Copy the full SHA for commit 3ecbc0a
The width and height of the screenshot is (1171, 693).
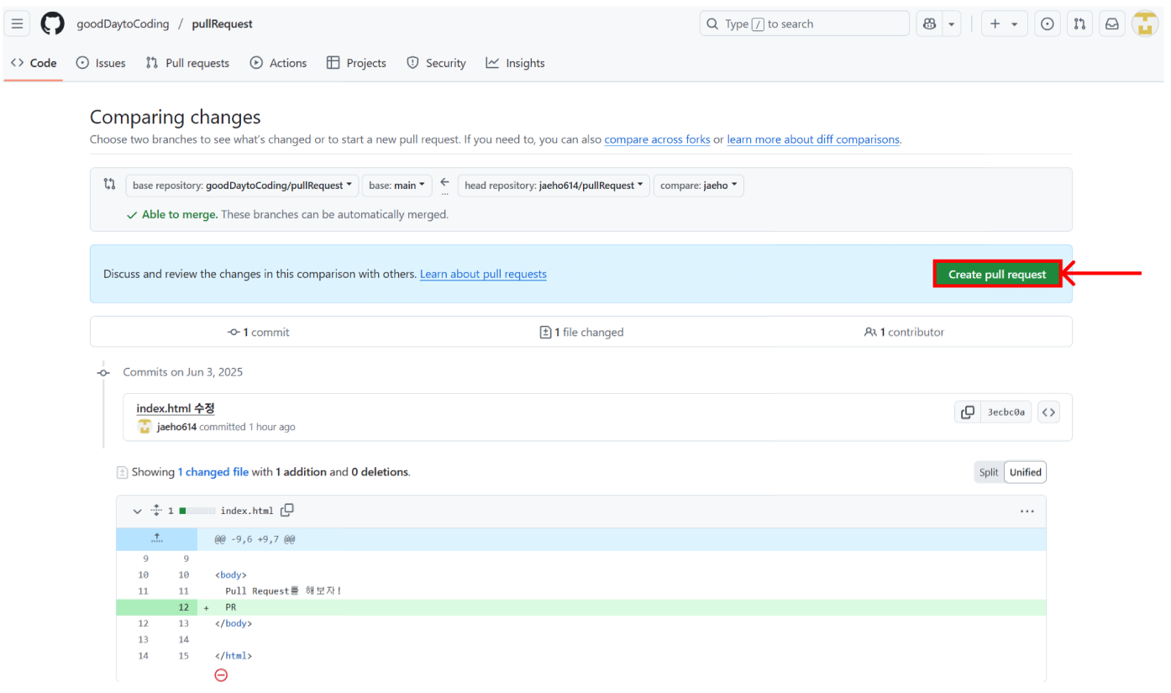click(x=968, y=412)
